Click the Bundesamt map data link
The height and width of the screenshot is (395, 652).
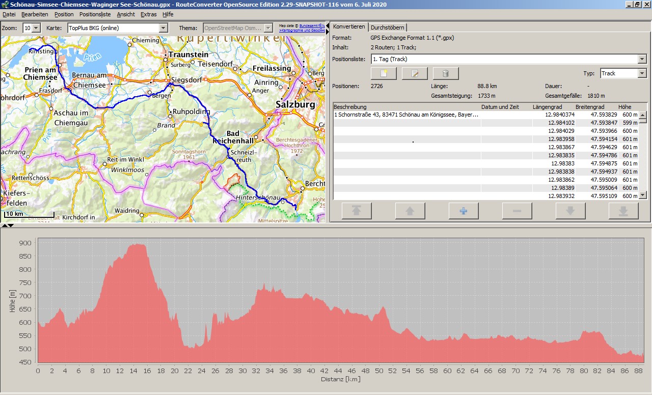pyautogui.click(x=312, y=25)
